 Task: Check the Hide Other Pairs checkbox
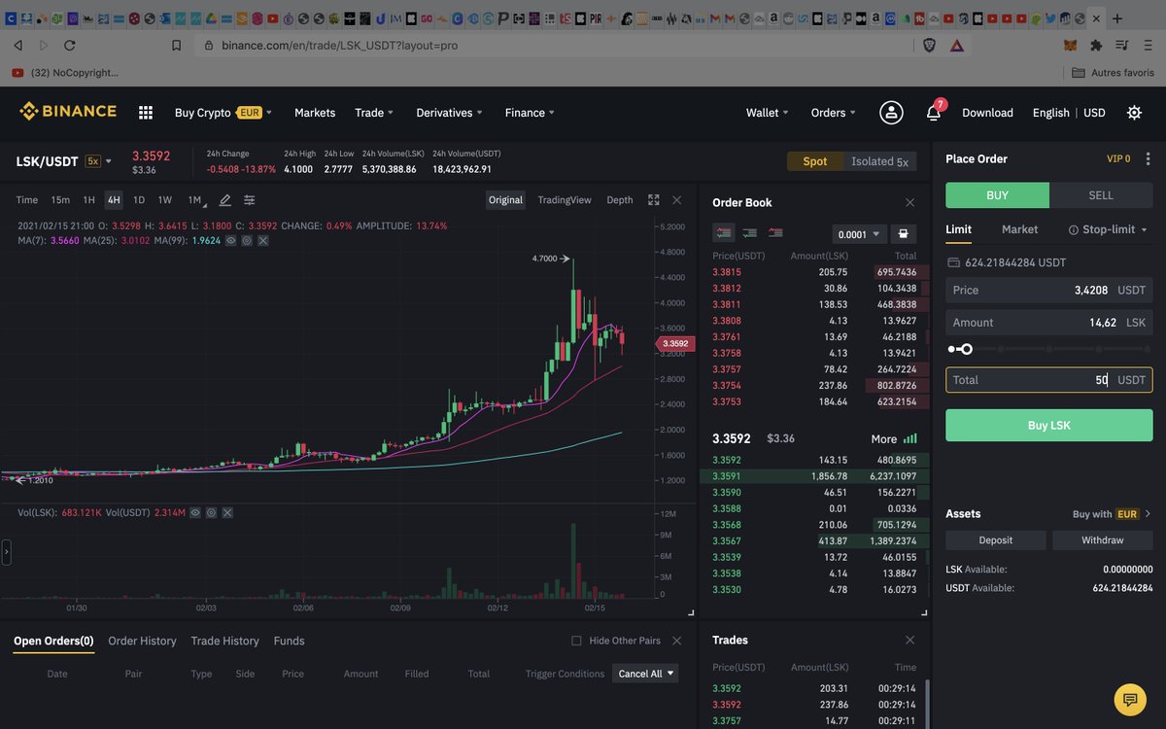pos(576,641)
